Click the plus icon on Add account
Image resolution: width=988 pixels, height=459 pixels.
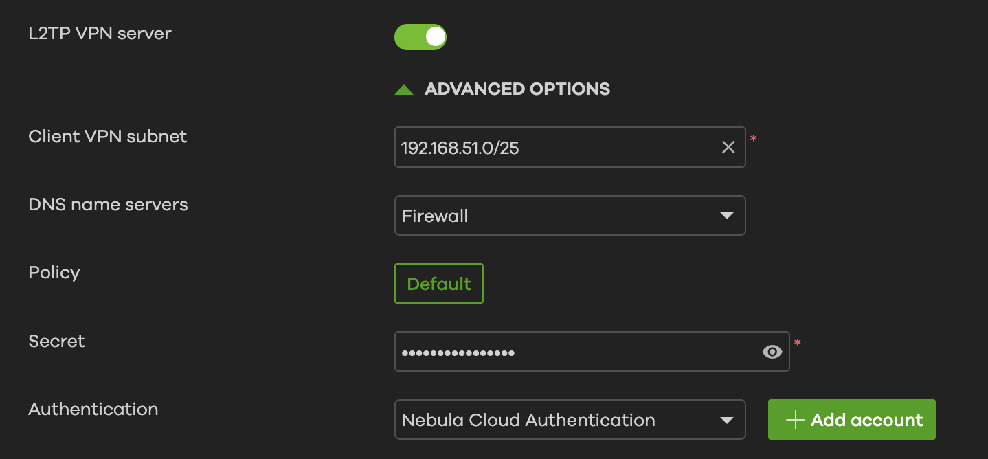[x=795, y=420]
